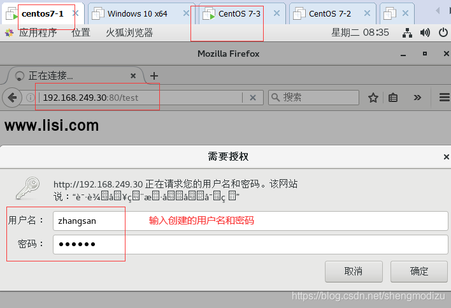The height and width of the screenshot is (308, 451).
Task: Open the 位置 menu
Action: [x=81, y=33]
